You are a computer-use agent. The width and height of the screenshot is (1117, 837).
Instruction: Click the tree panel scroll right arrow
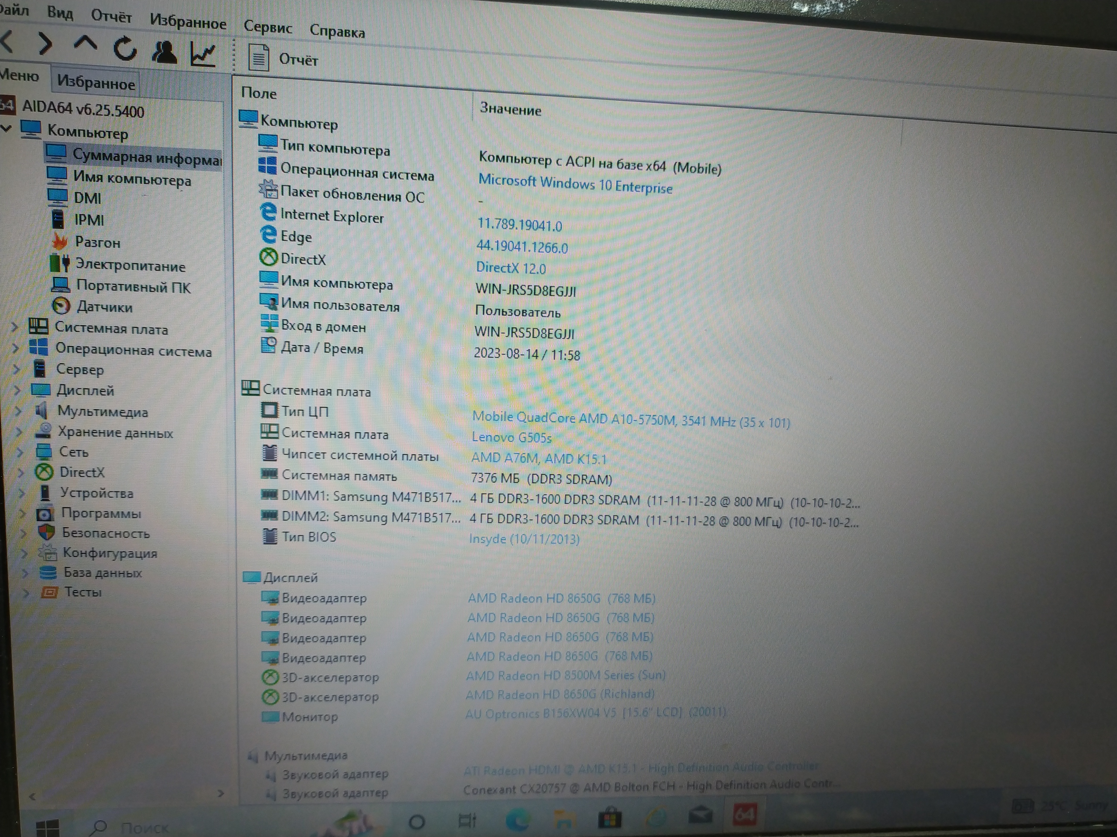tap(220, 793)
